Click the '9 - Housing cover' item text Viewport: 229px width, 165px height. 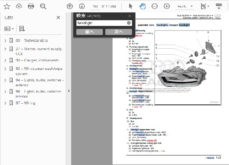tap(134, 118)
